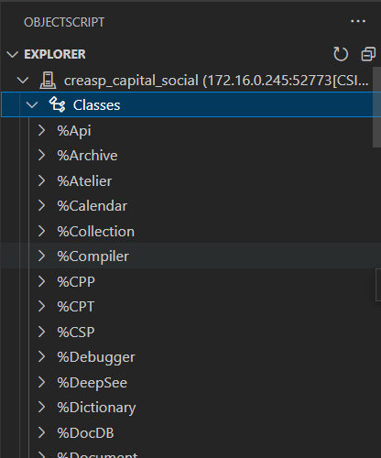Click the Refresh Explorer icon
The height and width of the screenshot is (458, 381).
[341, 54]
